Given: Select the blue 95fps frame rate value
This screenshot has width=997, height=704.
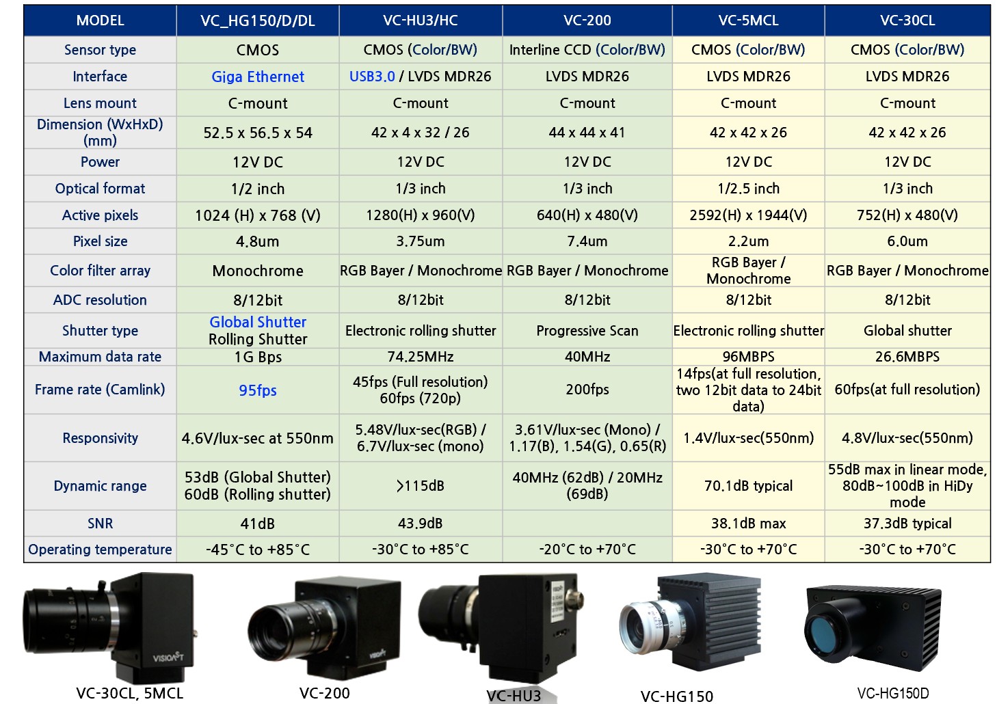Looking at the screenshot, I should [x=258, y=390].
